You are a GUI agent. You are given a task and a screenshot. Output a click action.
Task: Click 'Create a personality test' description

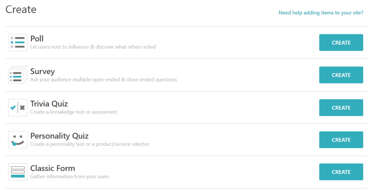(90, 144)
